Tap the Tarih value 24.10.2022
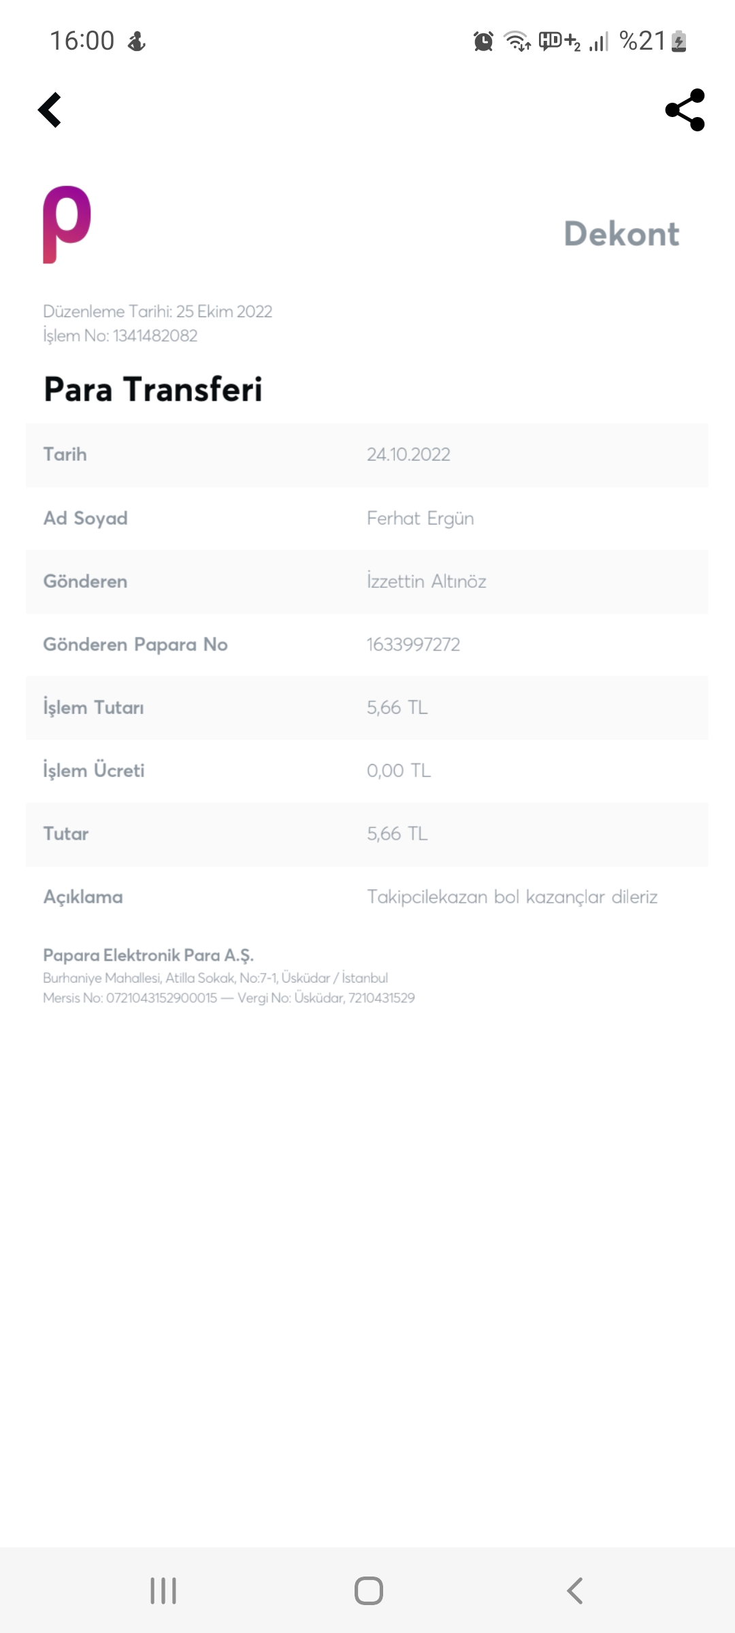The width and height of the screenshot is (735, 1633). 408,455
